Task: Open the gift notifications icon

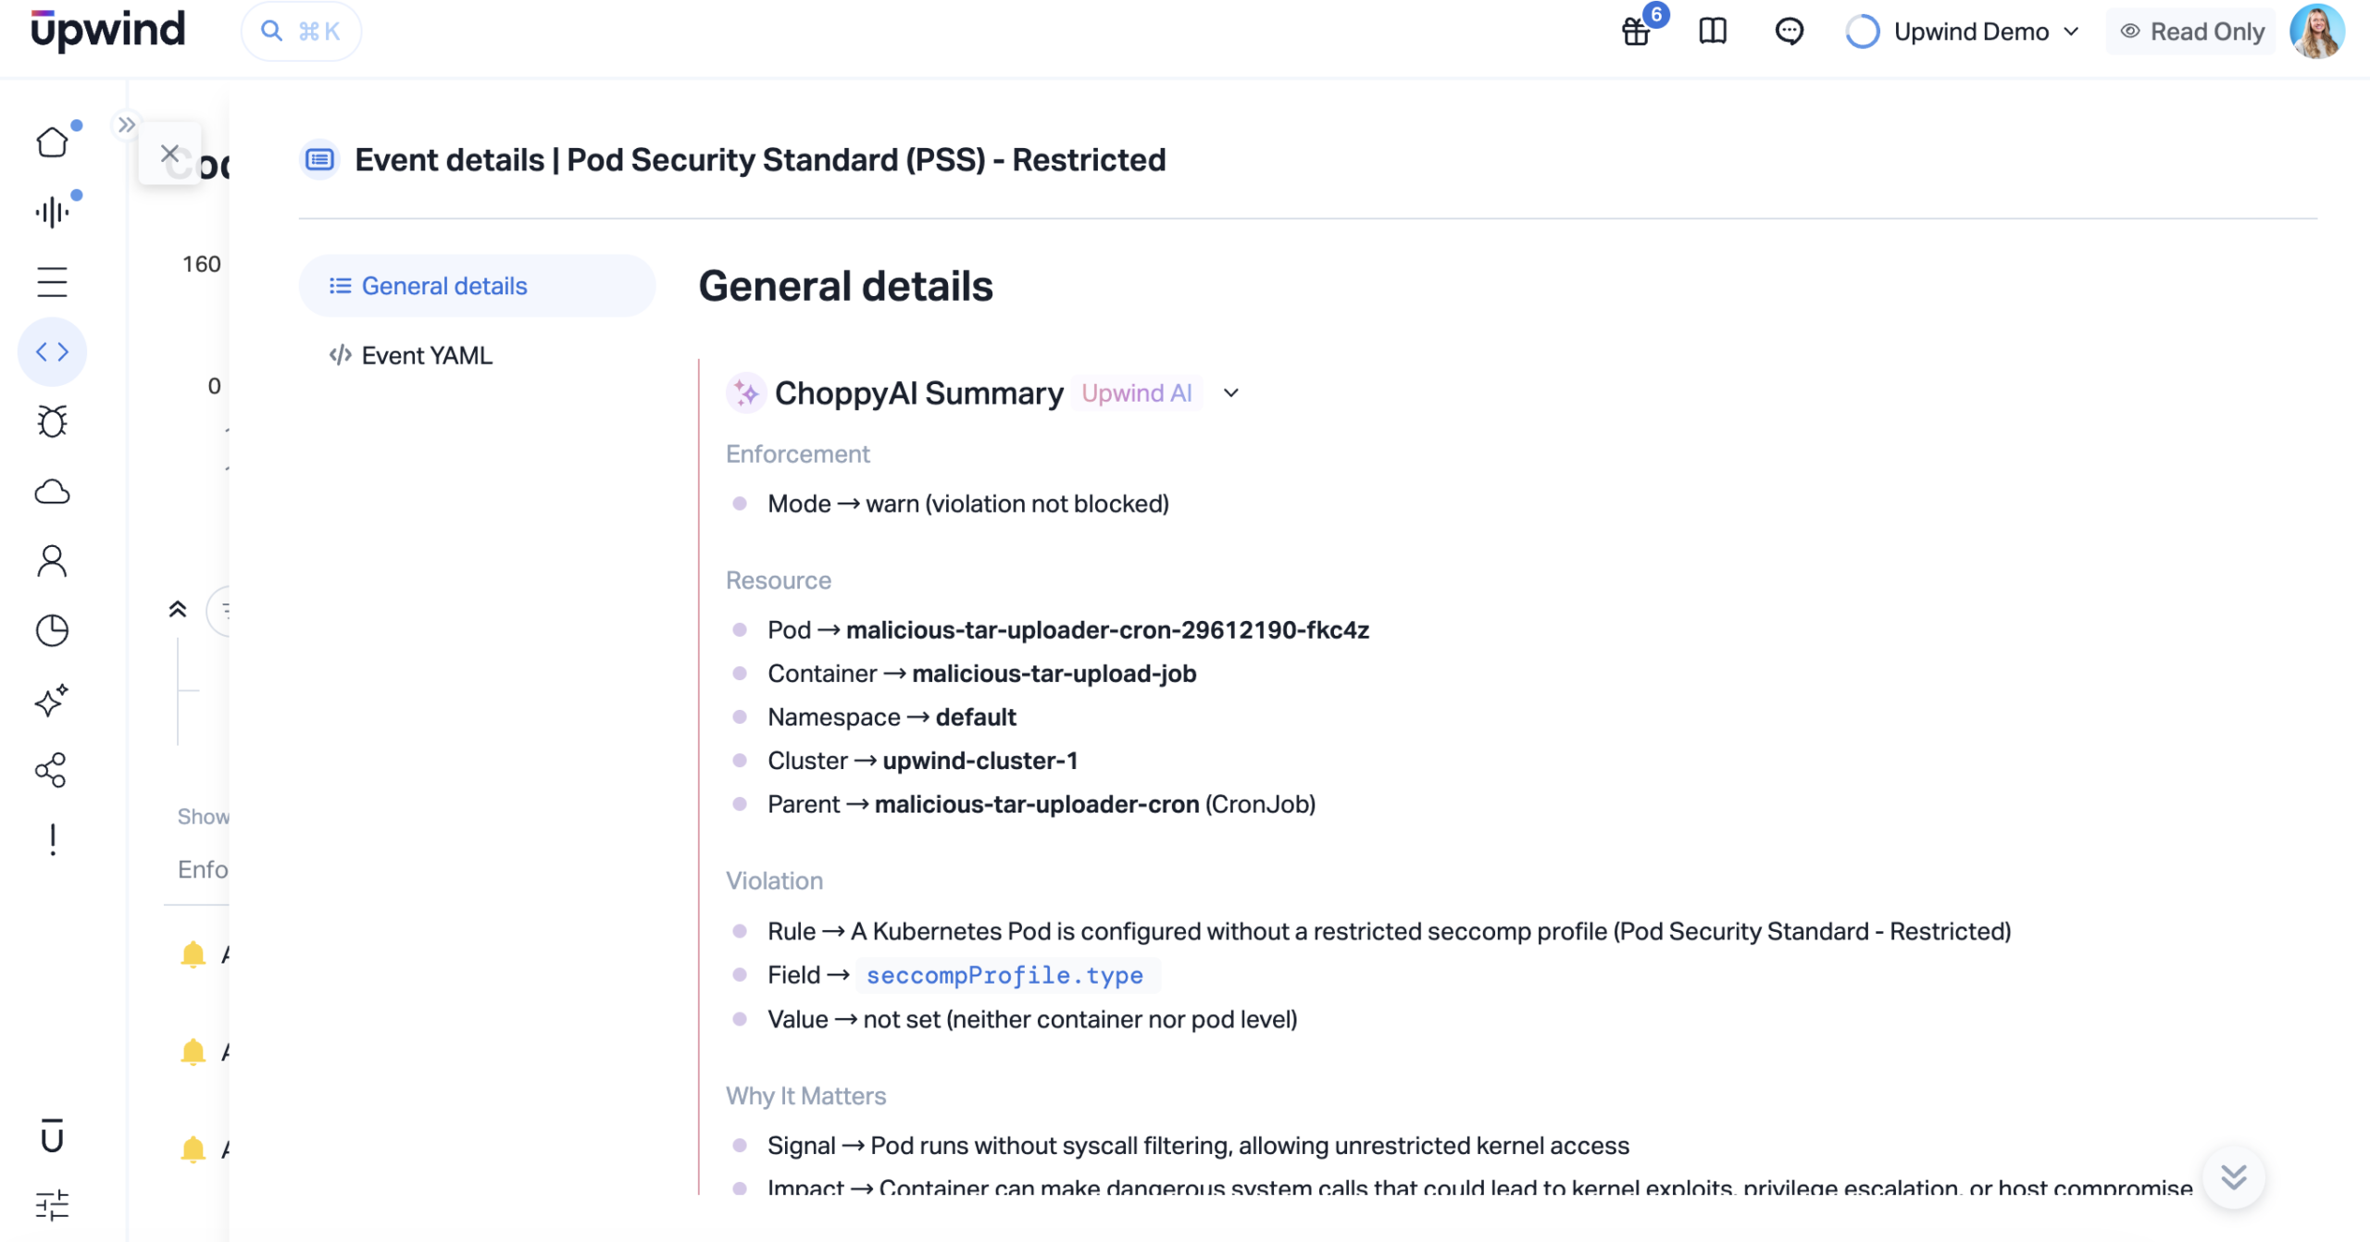Action: pos(1636,31)
